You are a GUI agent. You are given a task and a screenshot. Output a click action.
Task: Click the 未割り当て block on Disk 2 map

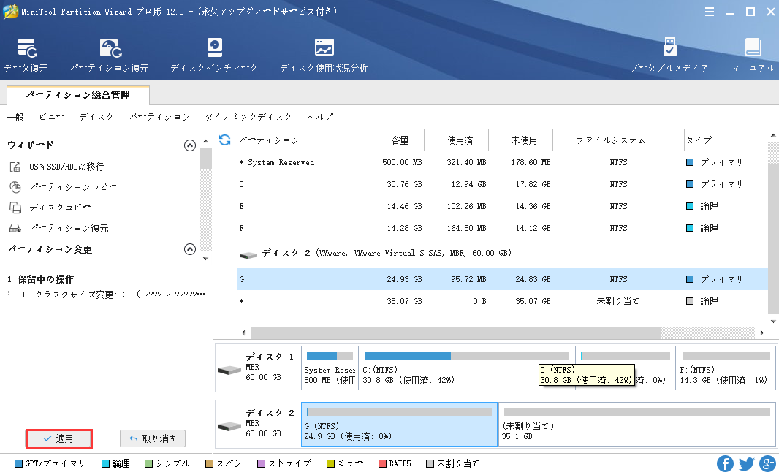click(636, 424)
